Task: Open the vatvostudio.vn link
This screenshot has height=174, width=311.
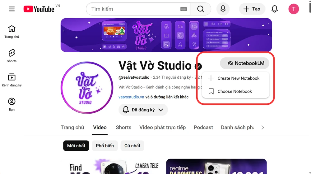Action: click(131, 97)
